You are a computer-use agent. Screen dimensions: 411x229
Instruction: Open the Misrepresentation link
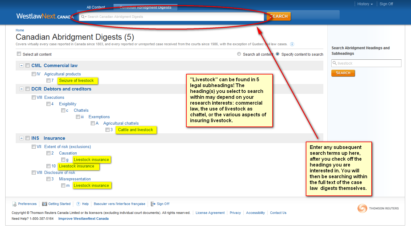point(75,179)
